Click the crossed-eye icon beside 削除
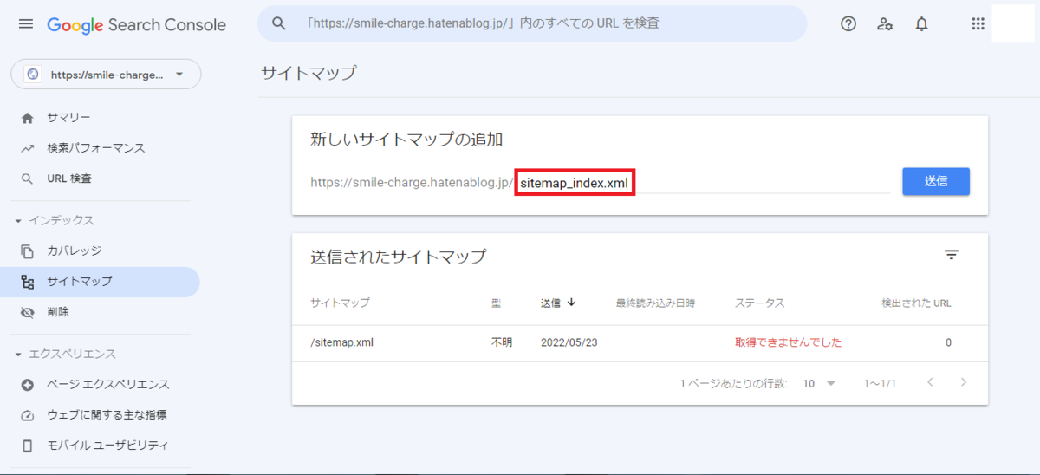The width and height of the screenshot is (1040, 475). [x=28, y=312]
